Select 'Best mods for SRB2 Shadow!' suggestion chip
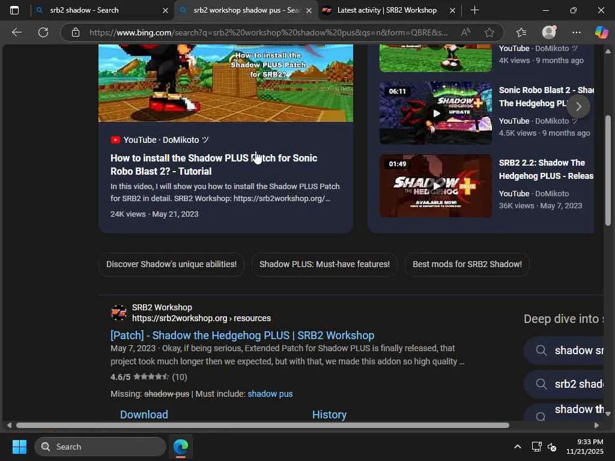Image resolution: width=615 pixels, height=461 pixels. pyautogui.click(x=467, y=264)
